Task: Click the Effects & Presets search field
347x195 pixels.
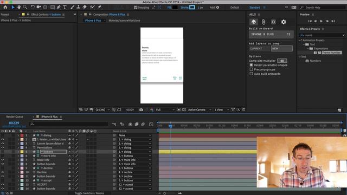Action: (322, 35)
